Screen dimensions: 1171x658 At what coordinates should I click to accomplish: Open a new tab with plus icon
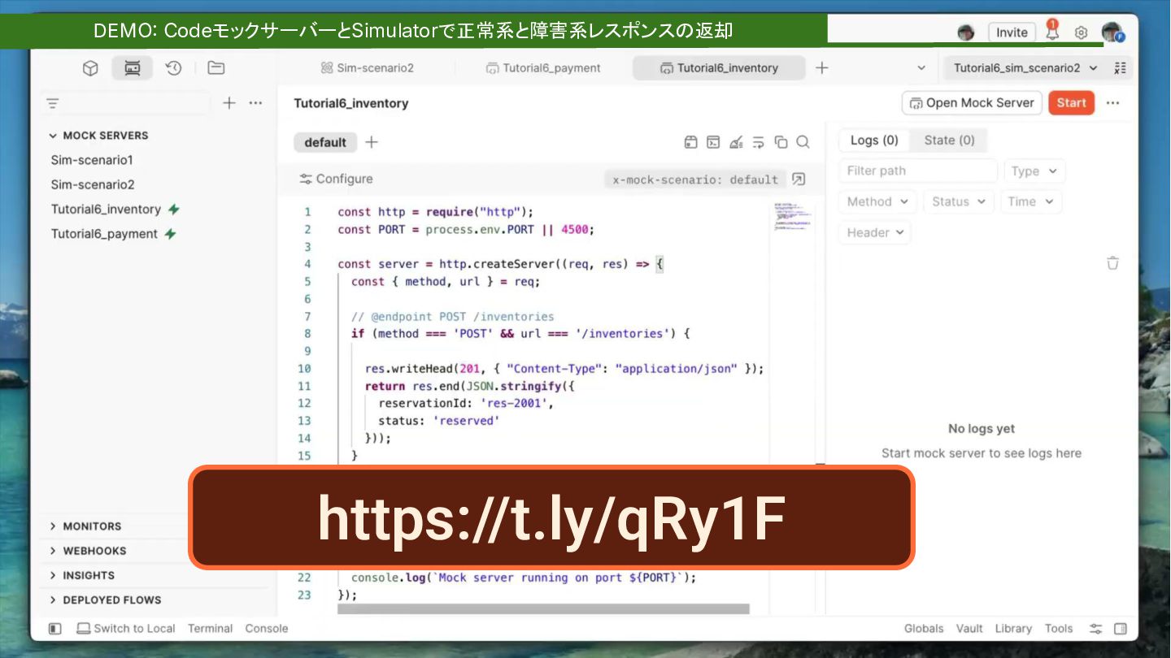pos(822,68)
